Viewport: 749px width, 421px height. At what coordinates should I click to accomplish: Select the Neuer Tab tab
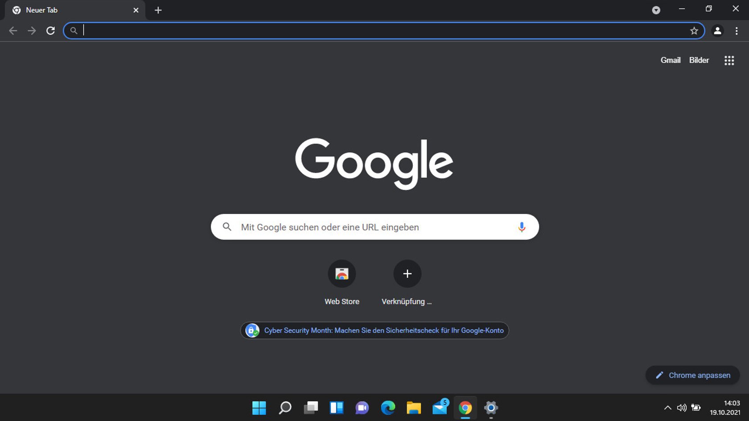click(x=75, y=10)
